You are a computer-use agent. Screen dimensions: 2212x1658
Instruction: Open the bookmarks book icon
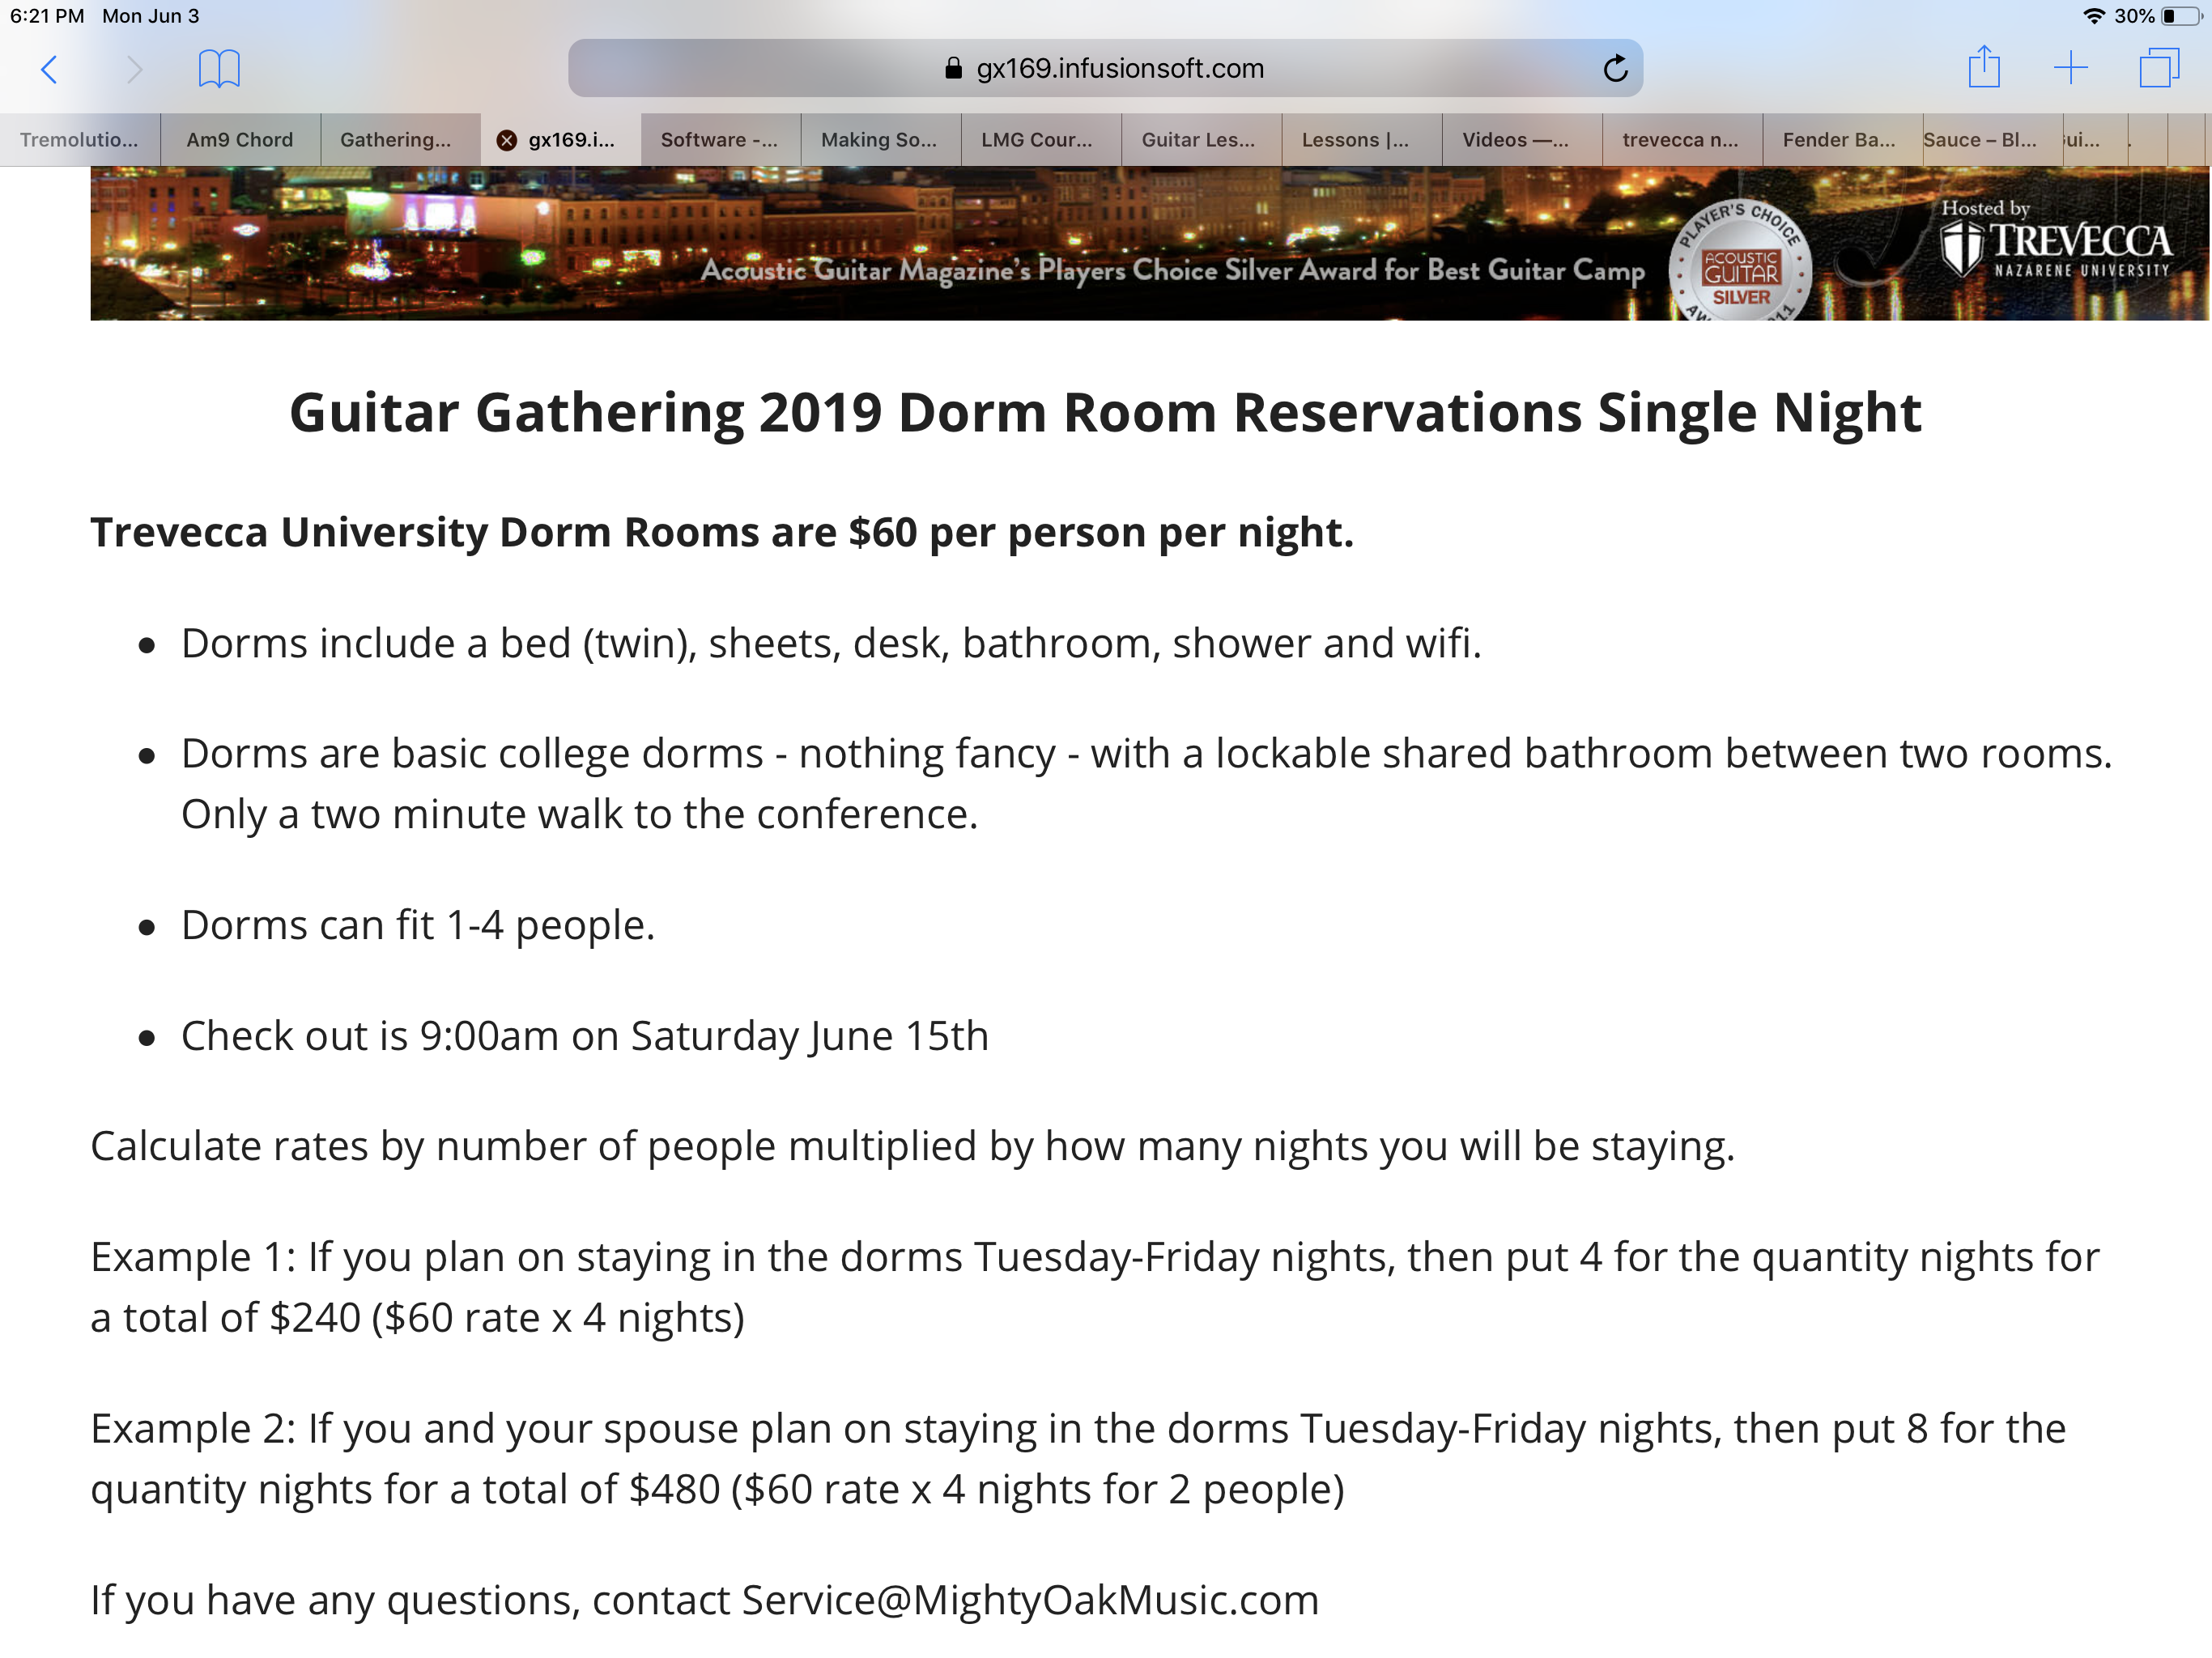coord(219,69)
